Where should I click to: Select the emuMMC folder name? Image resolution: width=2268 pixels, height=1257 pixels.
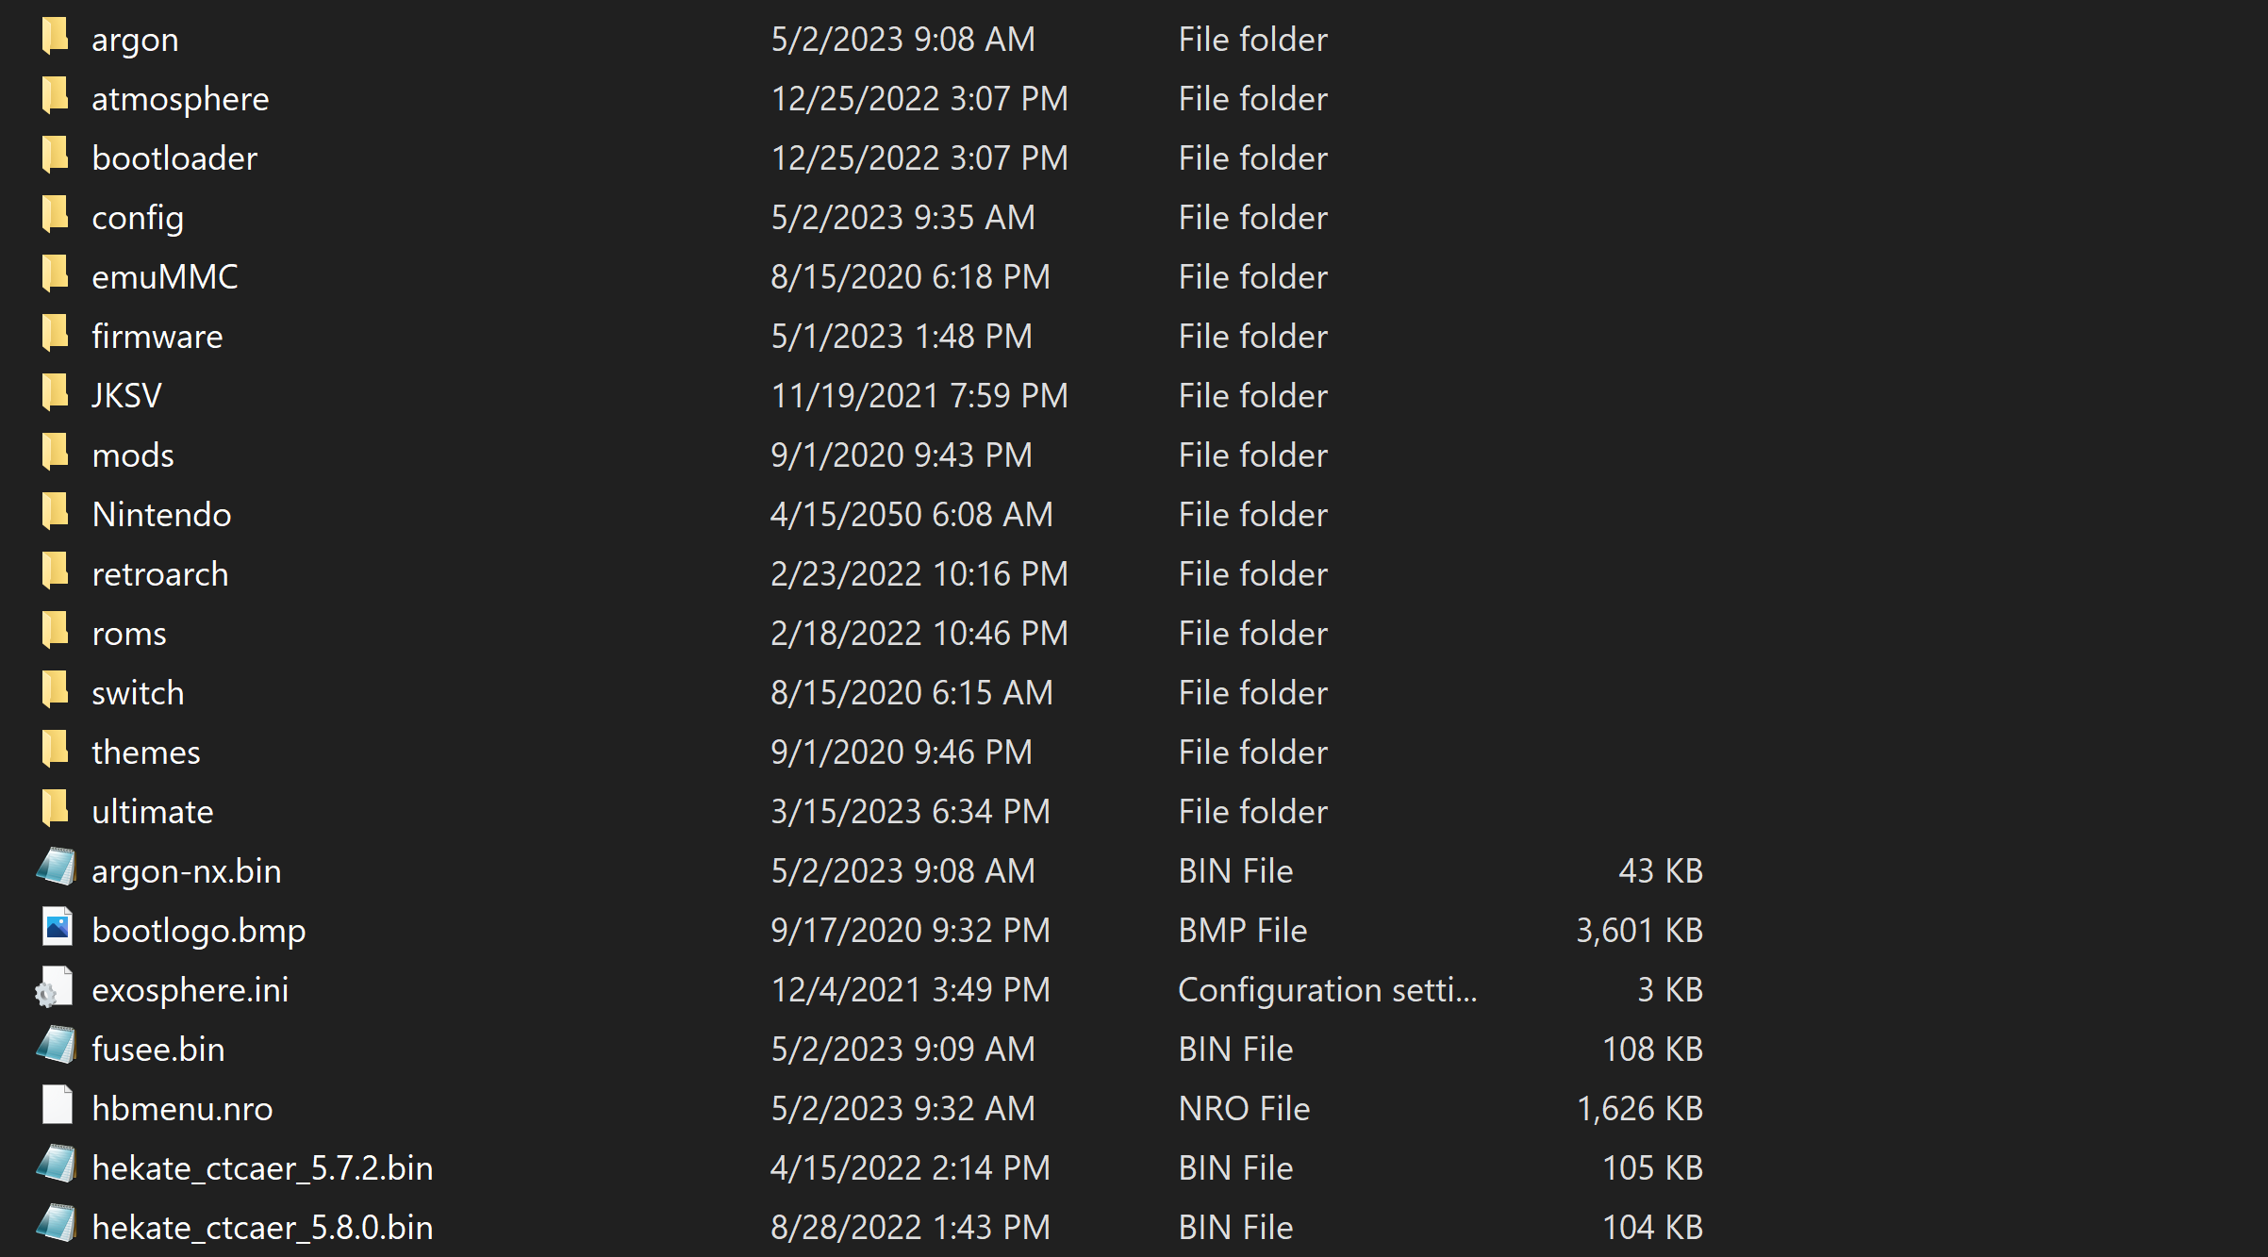pyautogui.click(x=165, y=276)
